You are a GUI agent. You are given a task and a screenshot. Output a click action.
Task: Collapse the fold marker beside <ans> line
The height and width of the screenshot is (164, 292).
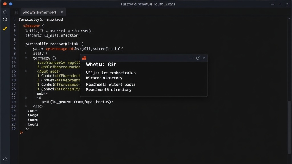[26, 106]
